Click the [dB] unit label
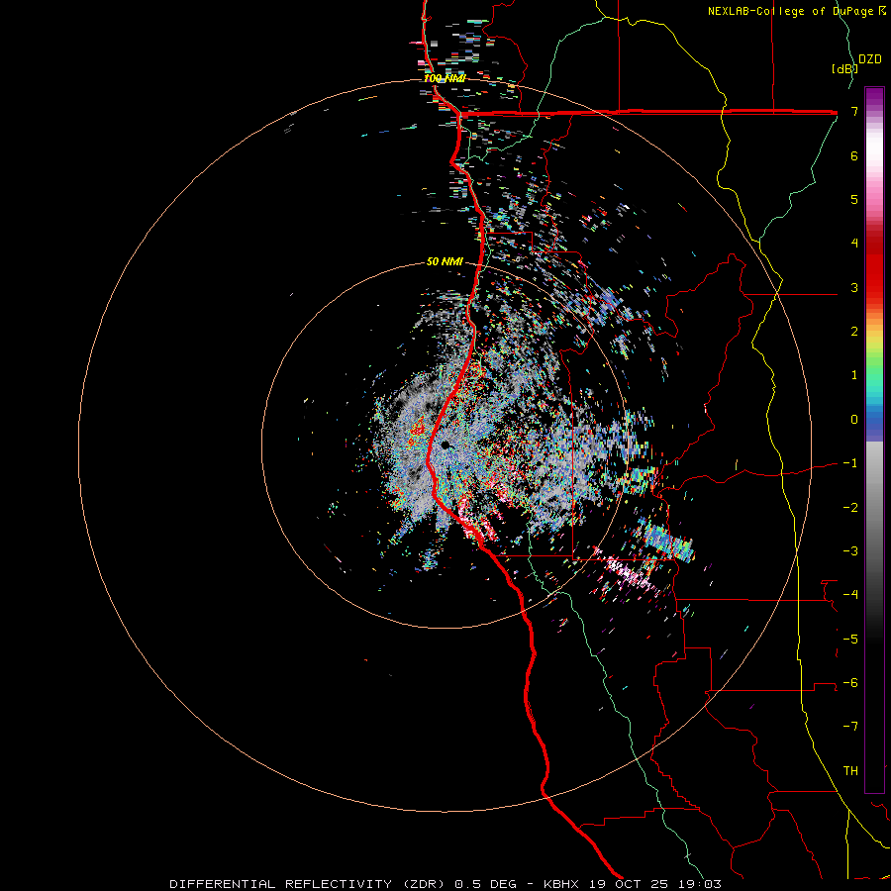This screenshot has width=891, height=891. coord(844,68)
